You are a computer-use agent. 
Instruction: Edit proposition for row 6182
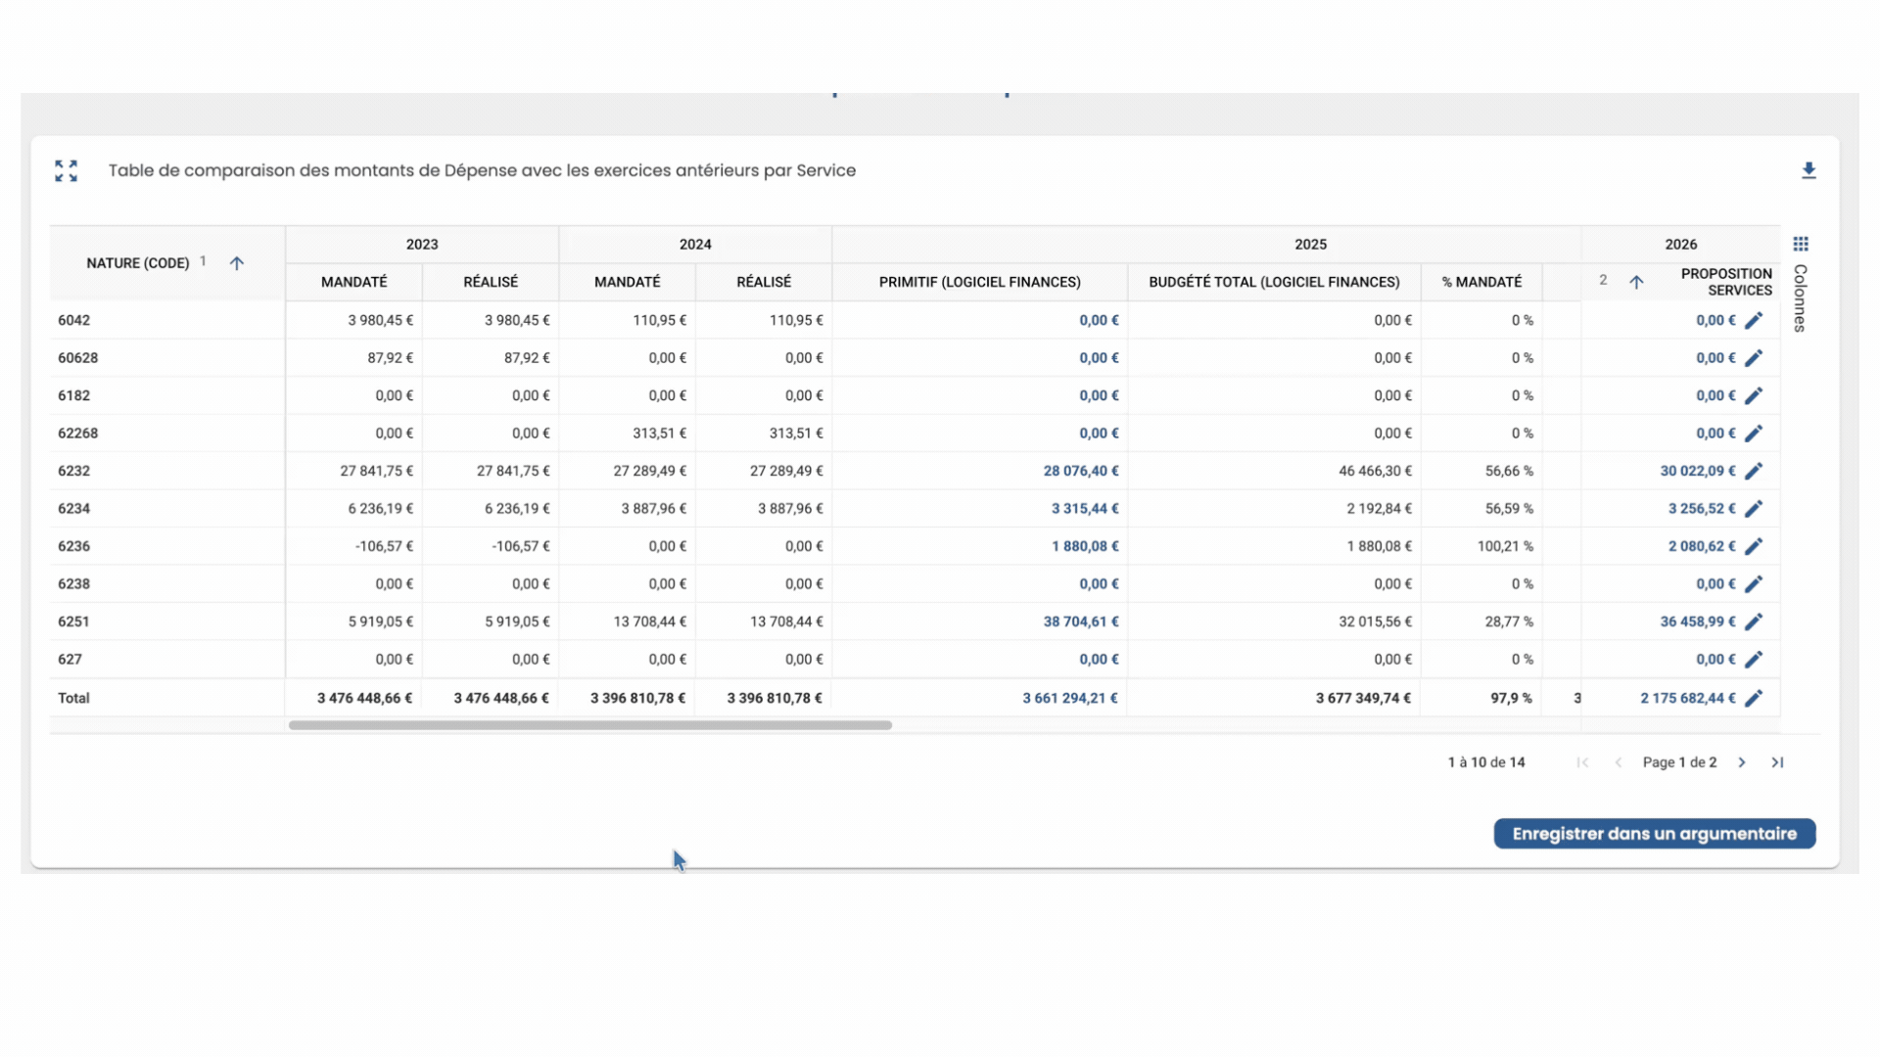[x=1754, y=395]
